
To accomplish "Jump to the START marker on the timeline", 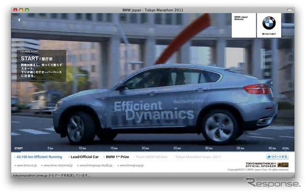I will (x=19, y=149).
